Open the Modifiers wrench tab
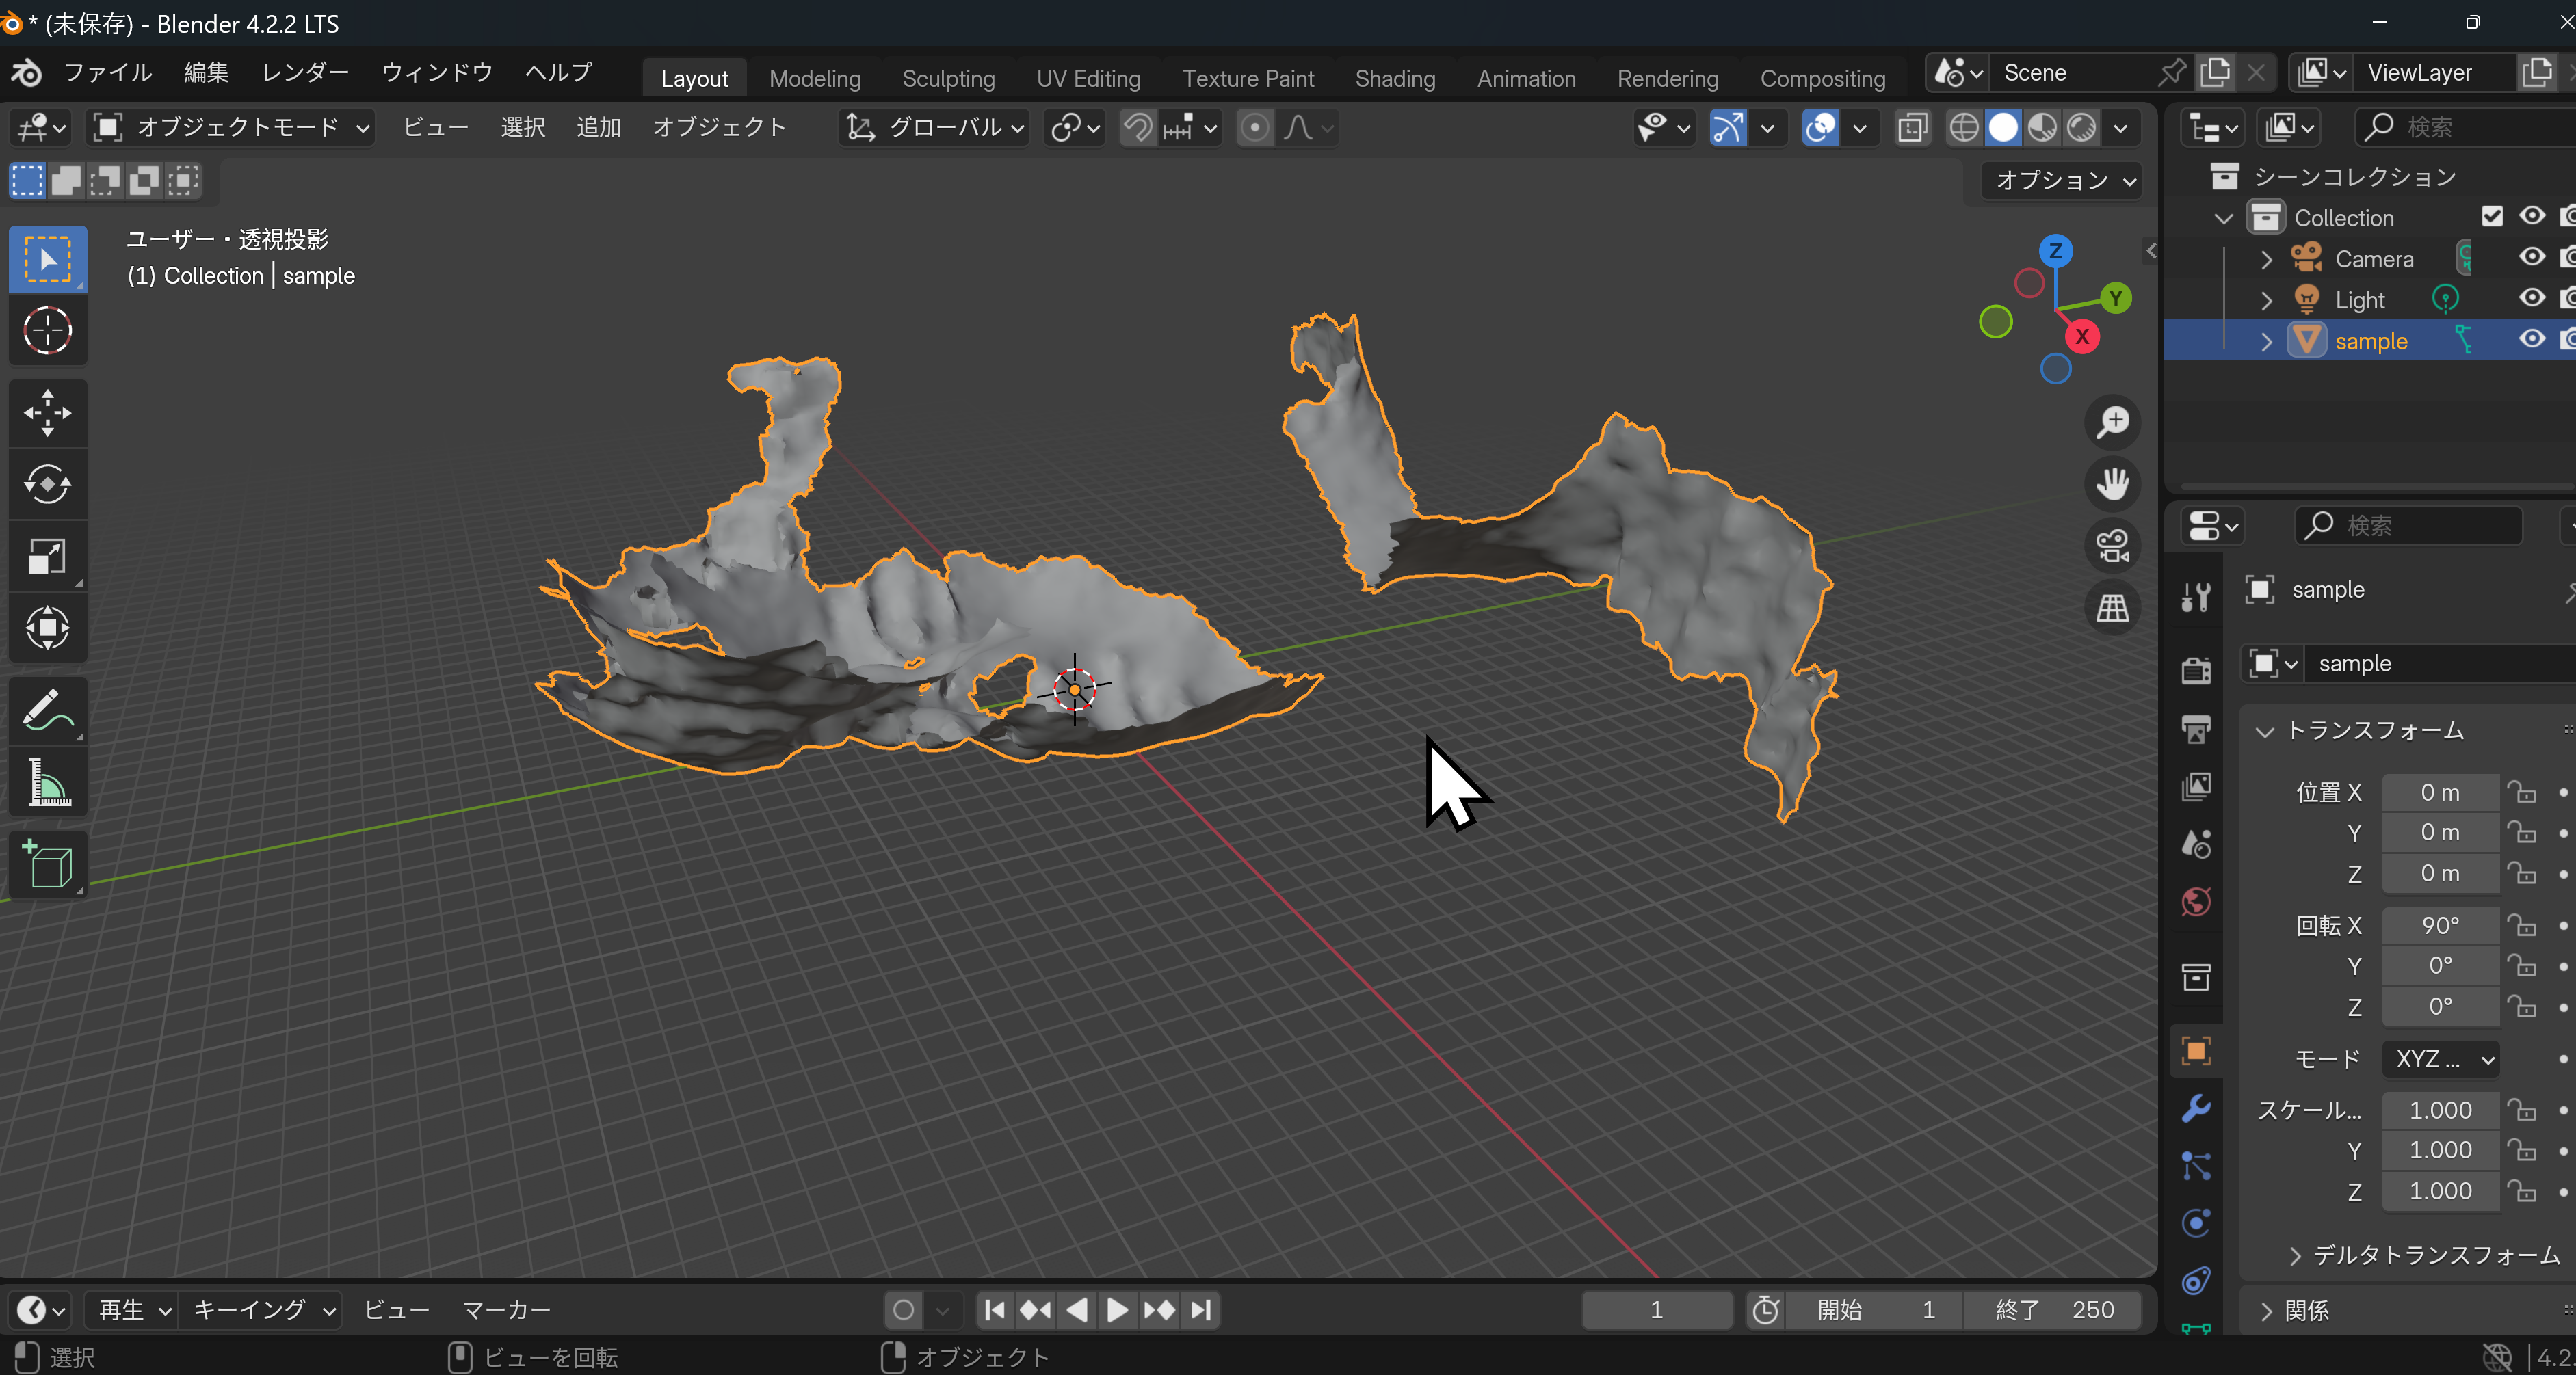 pos(2196,1108)
